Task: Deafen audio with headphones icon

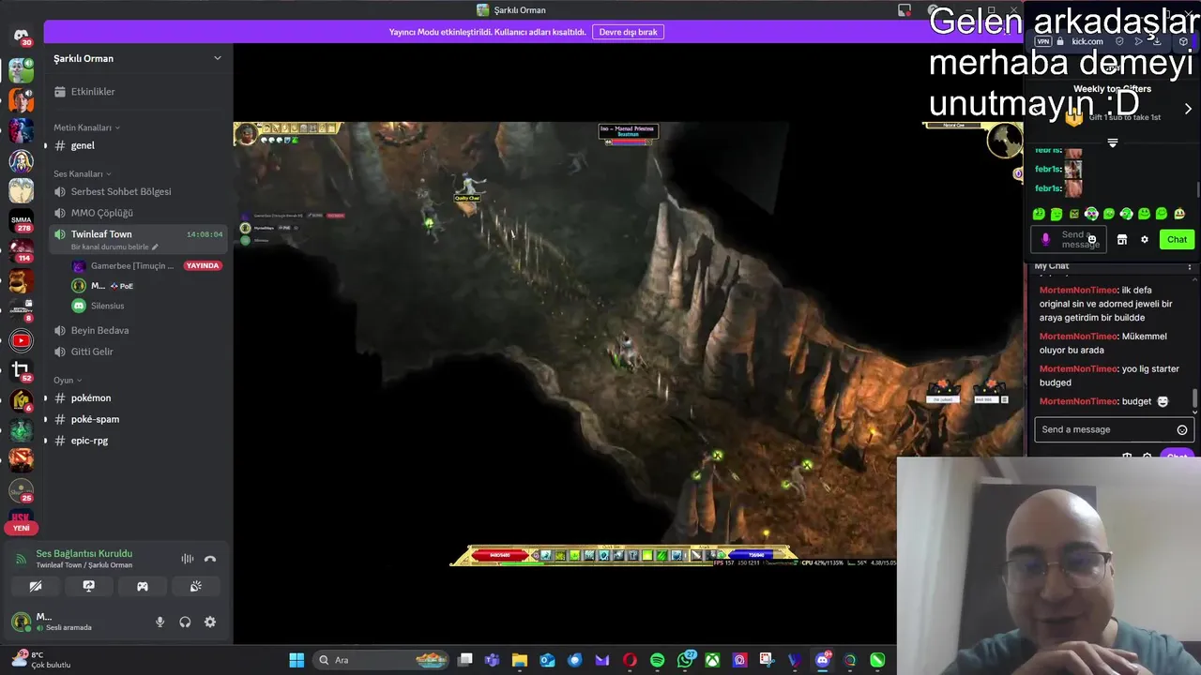Action: [185, 622]
